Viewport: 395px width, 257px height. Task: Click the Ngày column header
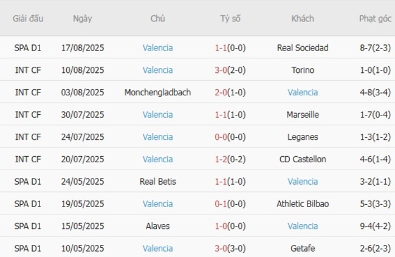[82, 18]
